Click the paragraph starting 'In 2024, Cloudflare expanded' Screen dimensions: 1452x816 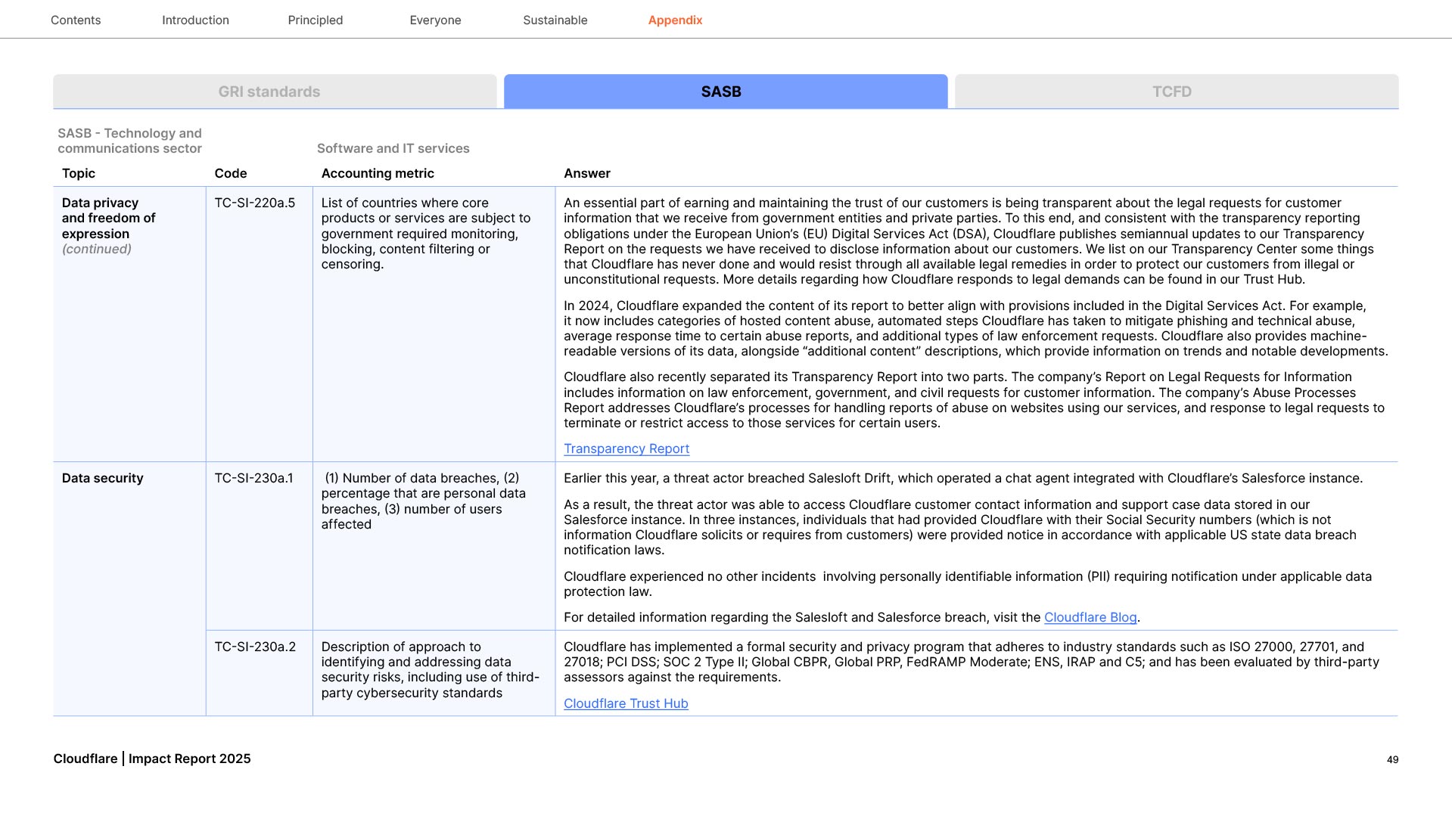976,328
